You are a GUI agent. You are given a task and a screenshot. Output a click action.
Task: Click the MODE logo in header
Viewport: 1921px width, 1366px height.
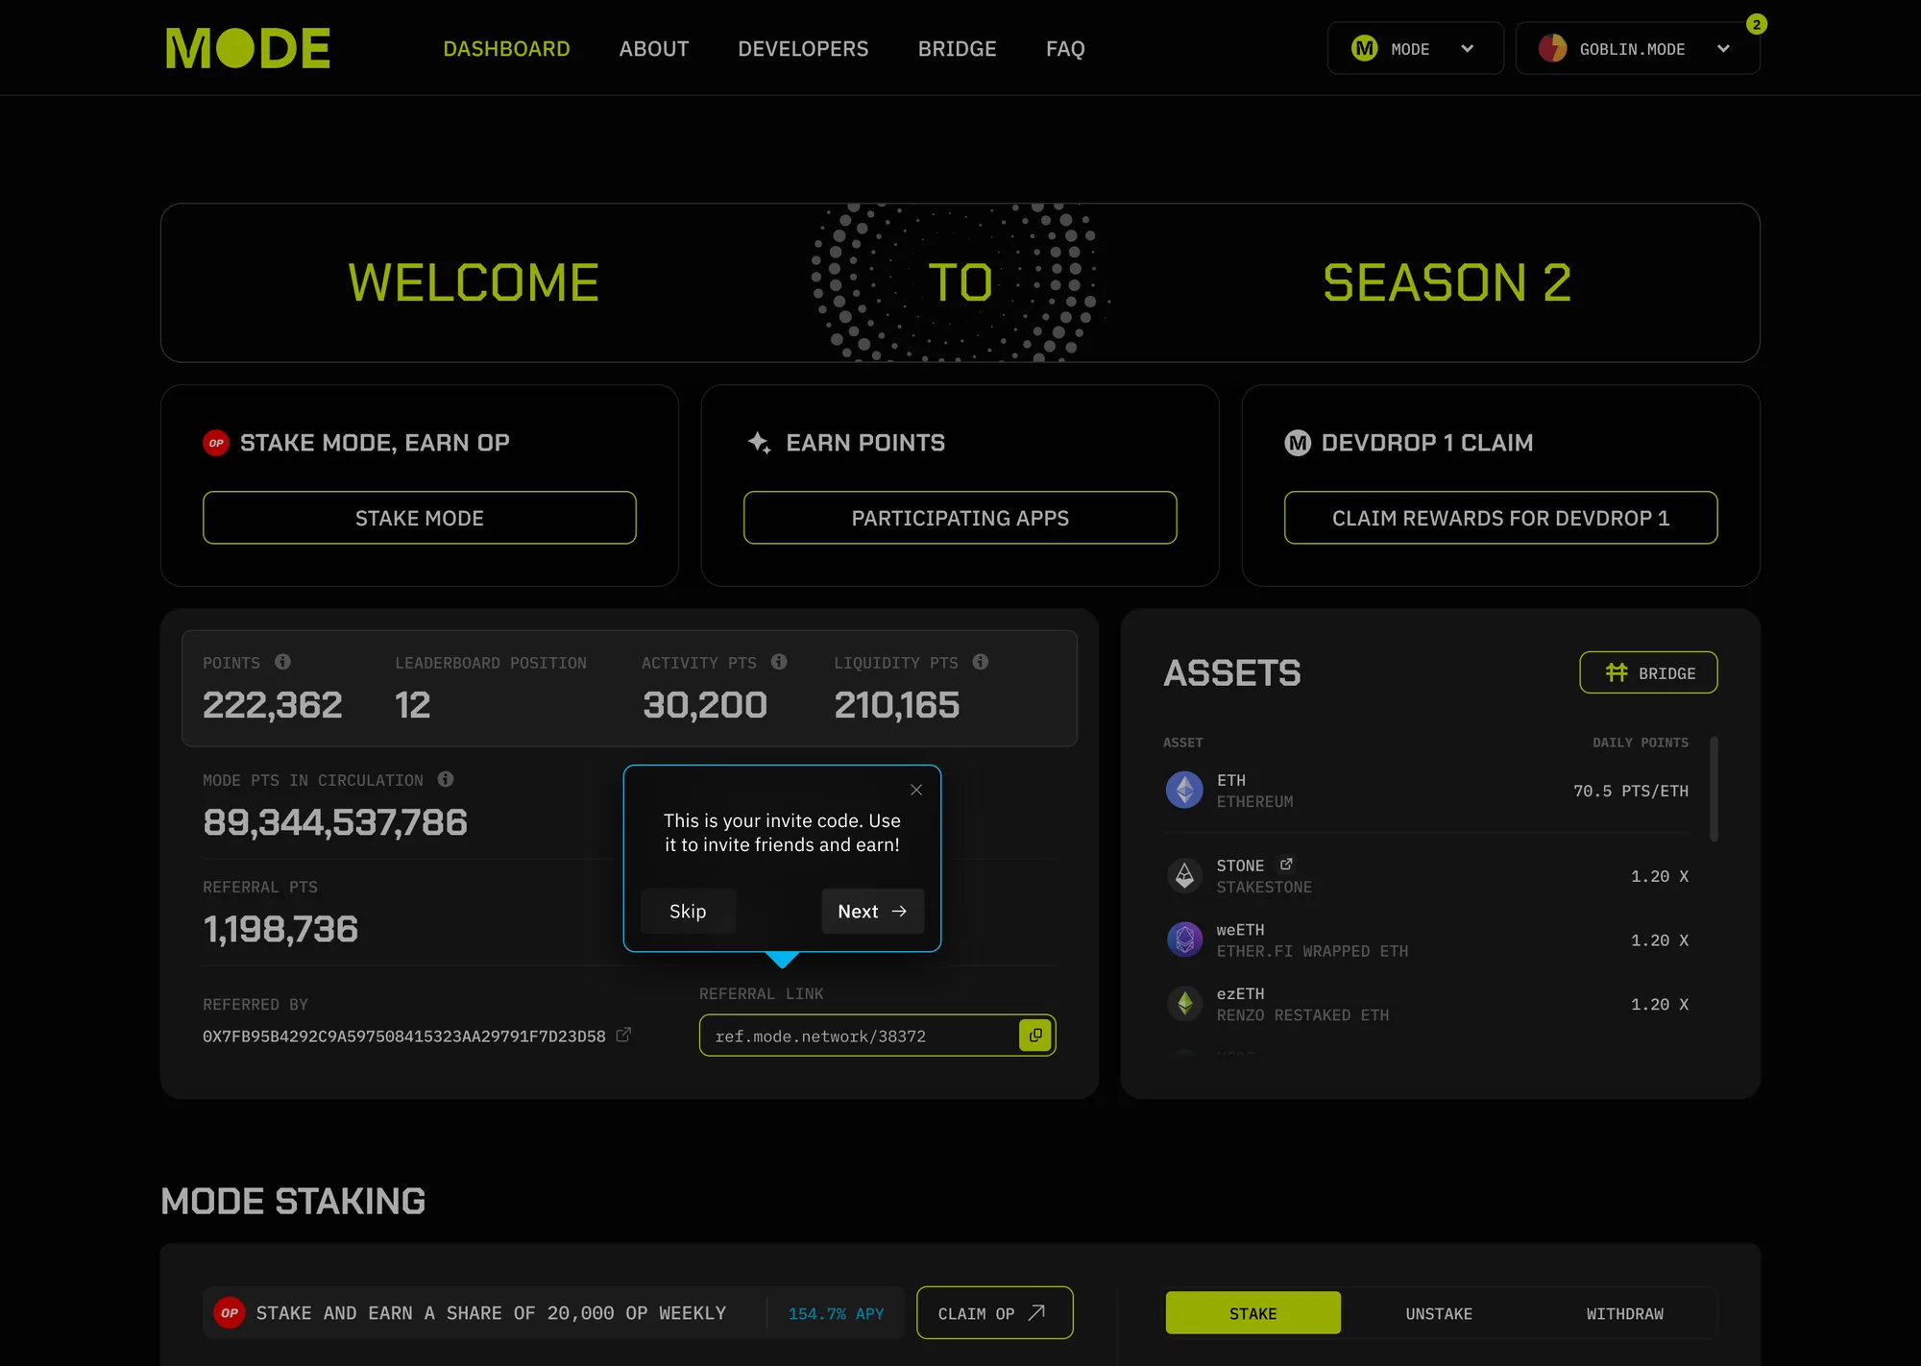(248, 48)
